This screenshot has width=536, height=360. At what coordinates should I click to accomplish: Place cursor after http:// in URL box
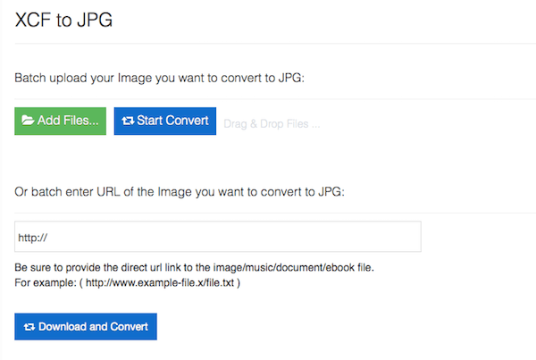coord(48,238)
